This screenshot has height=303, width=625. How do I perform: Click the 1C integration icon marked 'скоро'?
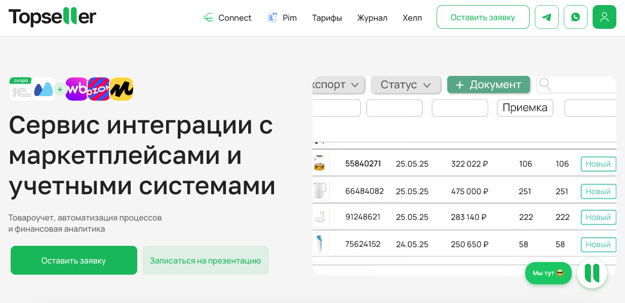click(x=20, y=89)
